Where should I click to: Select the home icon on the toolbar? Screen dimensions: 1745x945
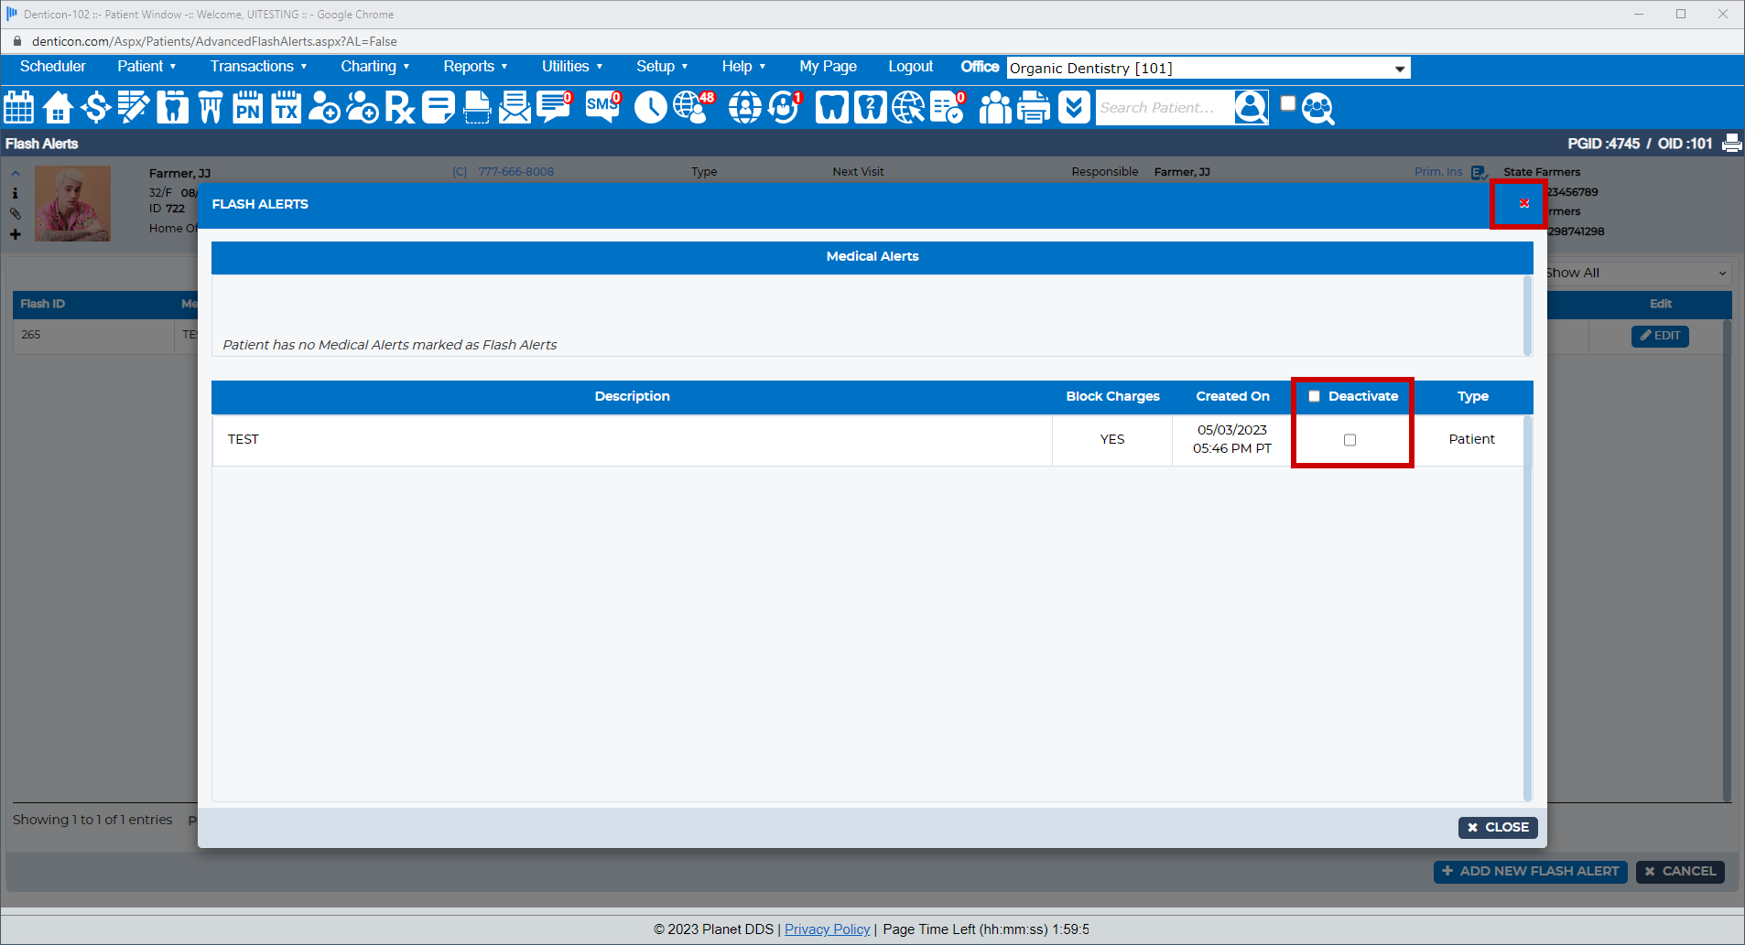(x=57, y=107)
